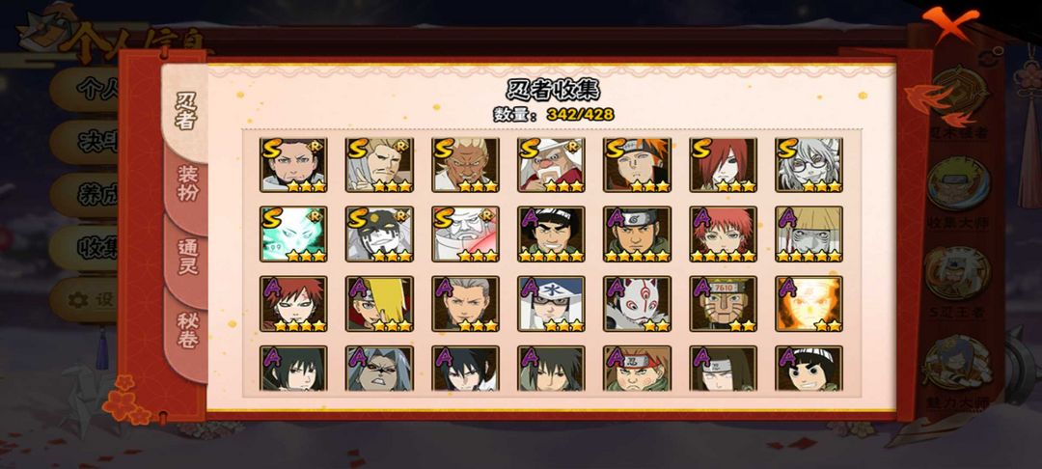Image resolution: width=1042 pixels, height=469 pixels.
Task: Select the 秘卷 tab
Action: [x=187, y=330]
